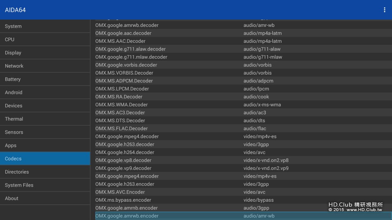This screenshot has height=220, width=392.
Task: Select OMX.google.vorbis.decoder row
Action: pos(243,65)
